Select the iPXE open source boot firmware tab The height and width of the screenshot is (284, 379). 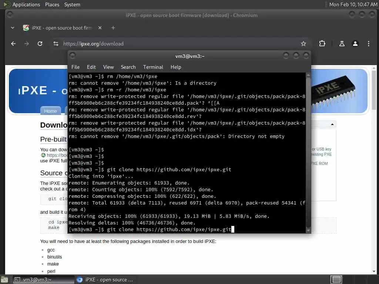[61, 28]
